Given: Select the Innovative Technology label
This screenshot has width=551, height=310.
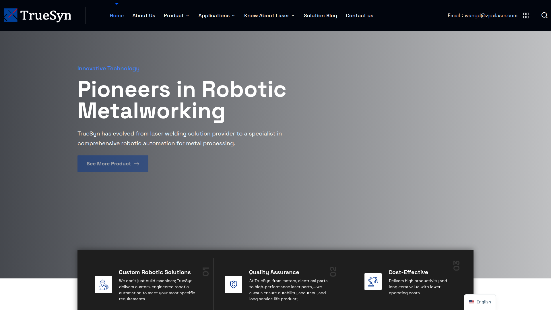Looking at the screenshot, I should click(x=108, y=69).
